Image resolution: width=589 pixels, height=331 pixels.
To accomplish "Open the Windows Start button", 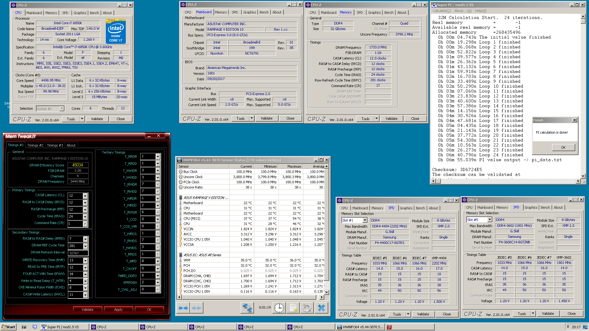I will click(8, 327).
